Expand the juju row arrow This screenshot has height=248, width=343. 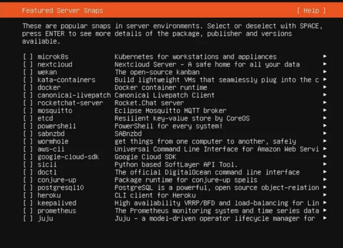coord(325,218)
